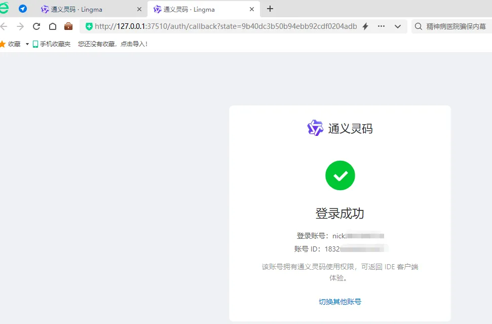Click the permission notice text about IDE 客户端
Image resolution: width=492 pixels, height=324 pixels.
[340, 272]
